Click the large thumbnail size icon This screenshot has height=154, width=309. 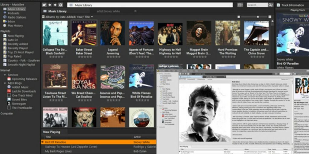tap(270, 17)
